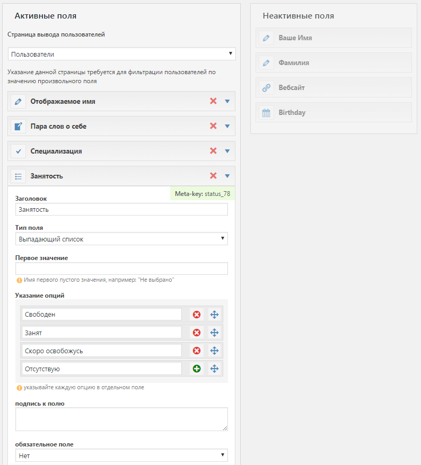Edit the Скоро освобожусь option text field
Image resolution: width=421 pixels, height=465 pixels.
pyautogui.click(x=102, y=351)
